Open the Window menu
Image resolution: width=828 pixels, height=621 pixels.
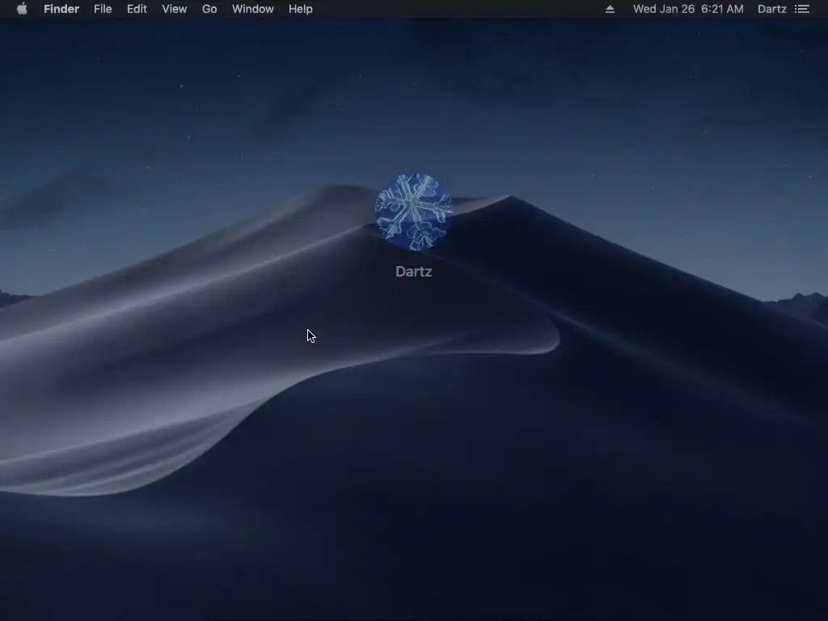pyautogui.click(x=253, y=9)
